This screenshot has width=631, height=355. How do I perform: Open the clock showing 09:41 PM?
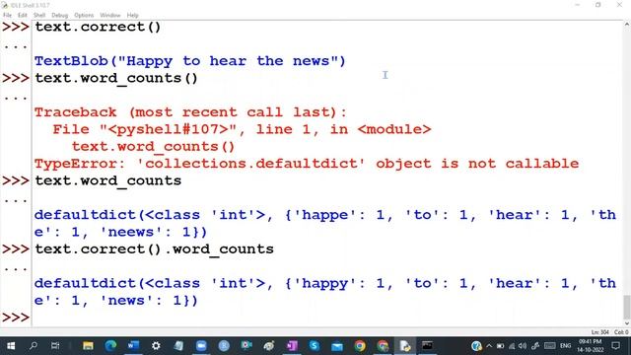pyautogui.click(x=591, y=346)
